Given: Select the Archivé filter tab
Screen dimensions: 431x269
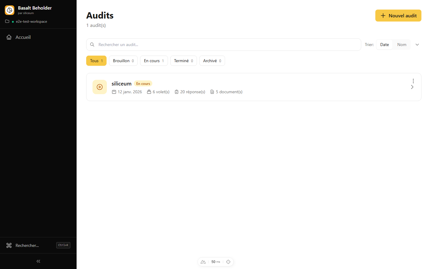Looking at the screenshot, I should click(x=212, y=61).
